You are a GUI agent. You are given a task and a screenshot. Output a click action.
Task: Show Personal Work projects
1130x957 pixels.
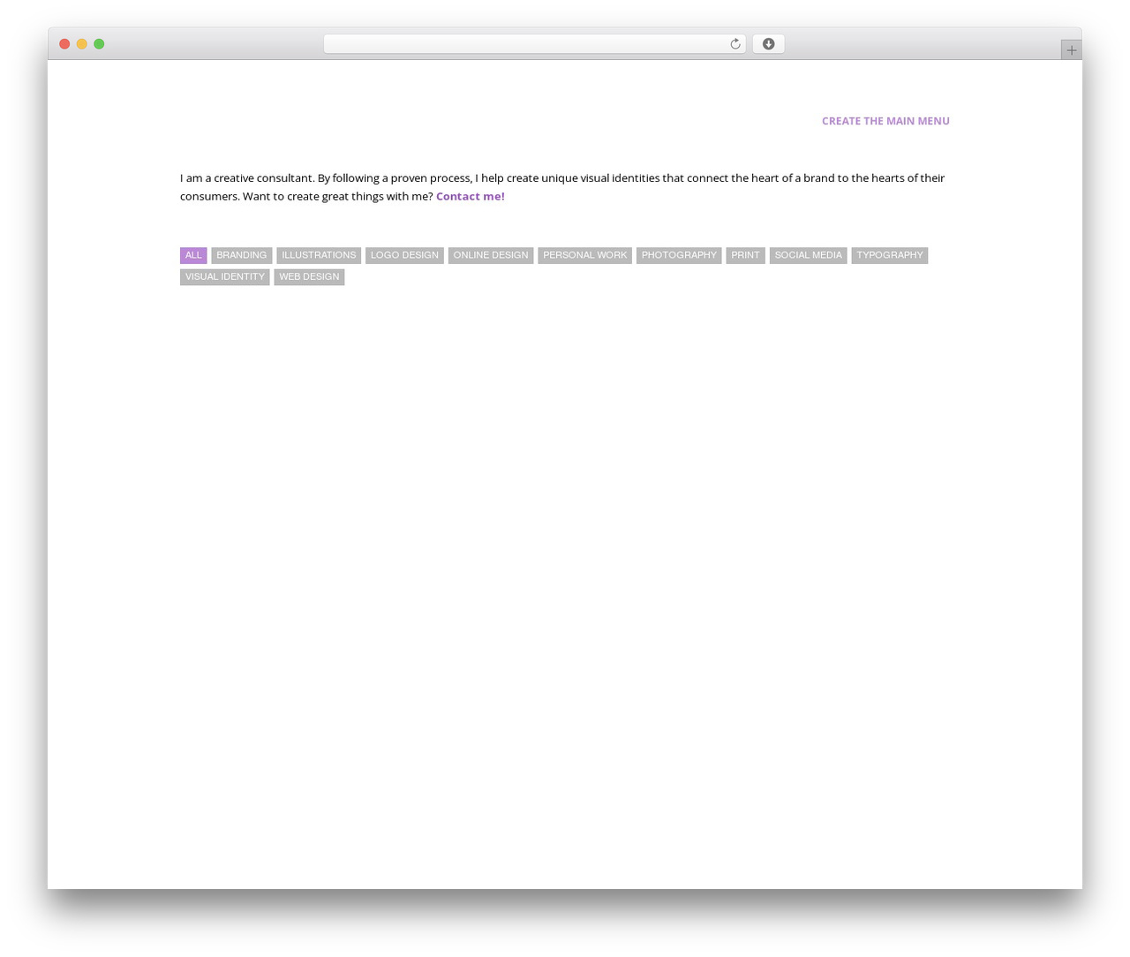(x=584, y=255)
